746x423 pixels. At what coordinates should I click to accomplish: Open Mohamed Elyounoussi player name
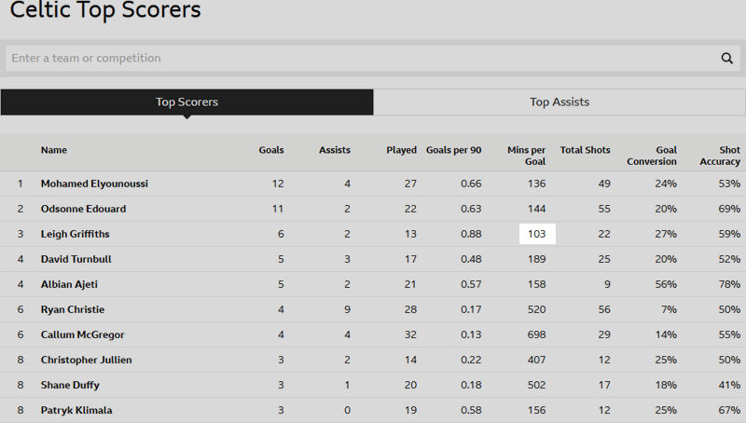tap(94, 184)
